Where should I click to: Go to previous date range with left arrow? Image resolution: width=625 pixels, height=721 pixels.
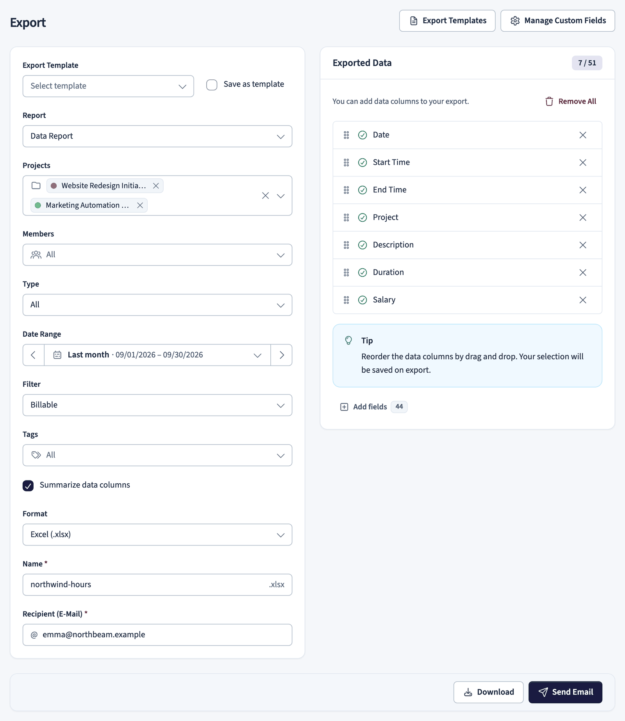34,355
